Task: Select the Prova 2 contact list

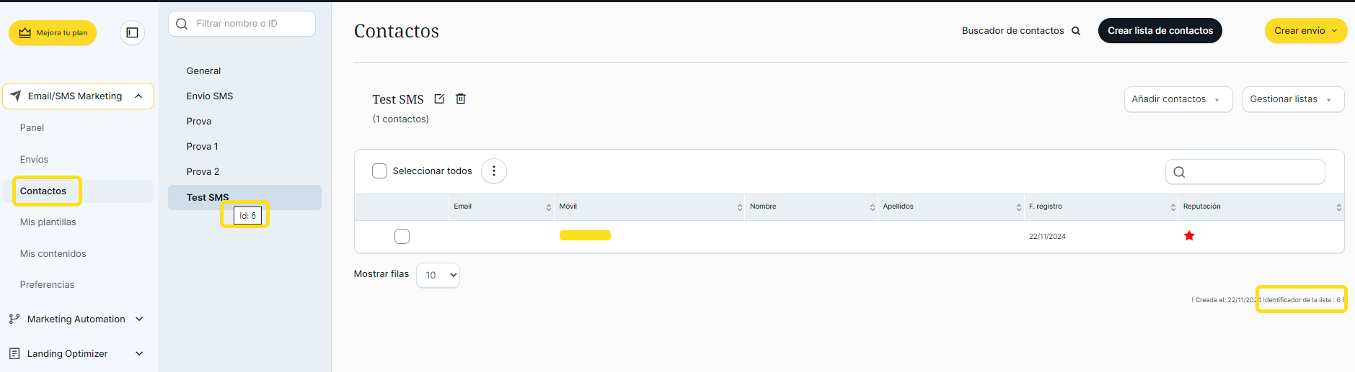Action: click(203, 171)
